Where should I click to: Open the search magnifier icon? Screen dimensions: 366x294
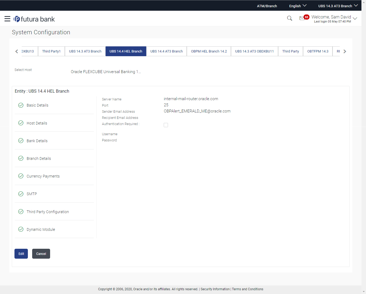(289, 18)
